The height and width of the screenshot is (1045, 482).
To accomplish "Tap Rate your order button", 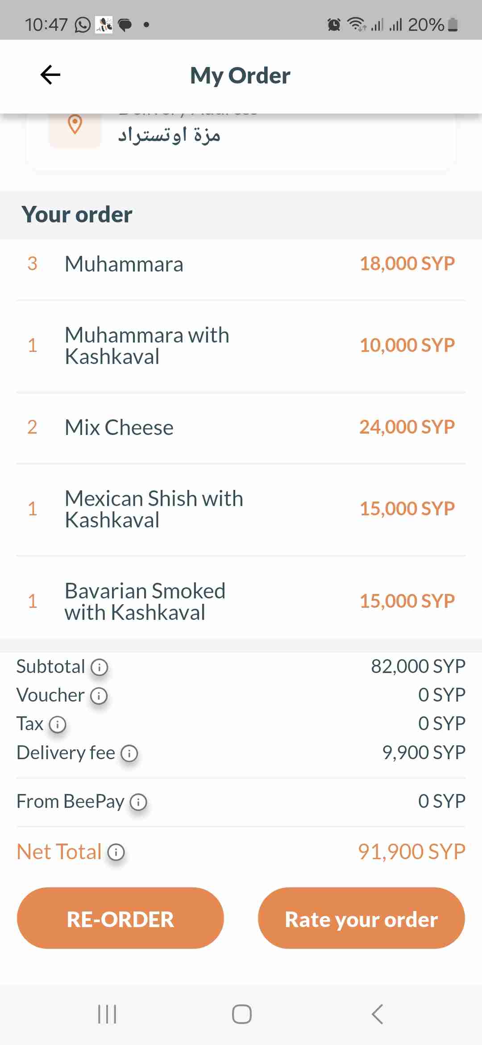I will coord(361,918).
